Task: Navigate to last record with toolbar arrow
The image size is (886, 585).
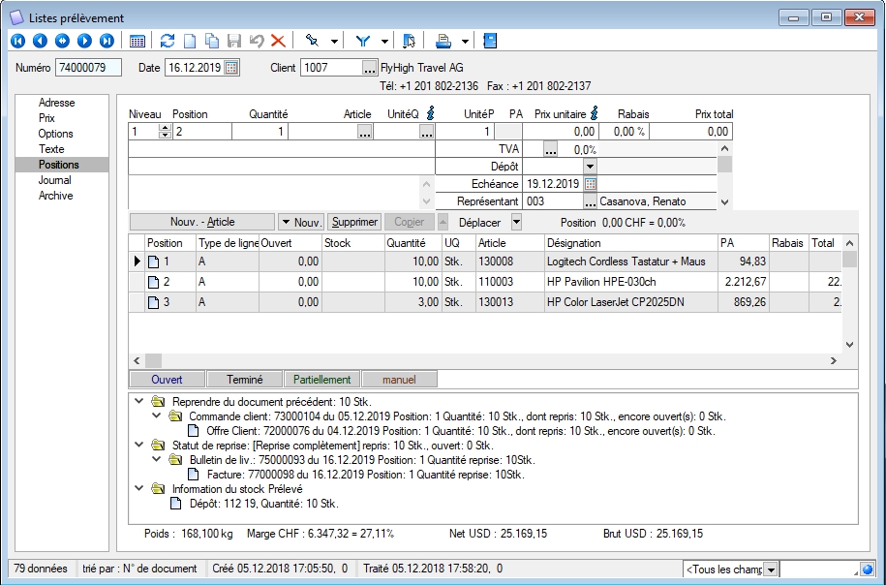Action: point(107,41)
